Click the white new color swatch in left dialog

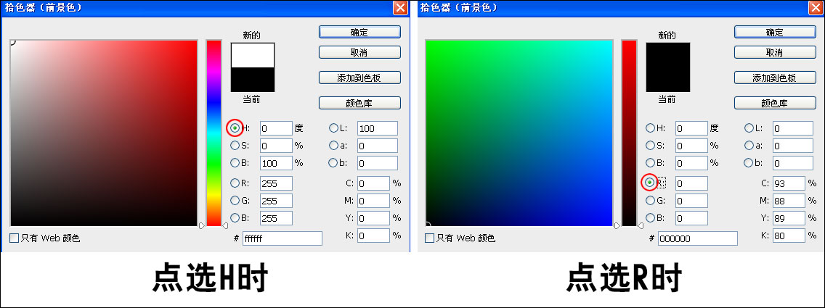click(x=253, y=55)
